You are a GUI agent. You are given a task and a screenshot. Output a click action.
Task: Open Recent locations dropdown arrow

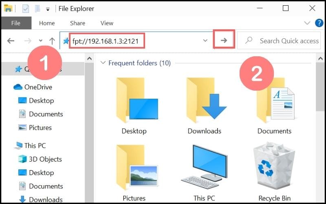click(x=41, y=40)
